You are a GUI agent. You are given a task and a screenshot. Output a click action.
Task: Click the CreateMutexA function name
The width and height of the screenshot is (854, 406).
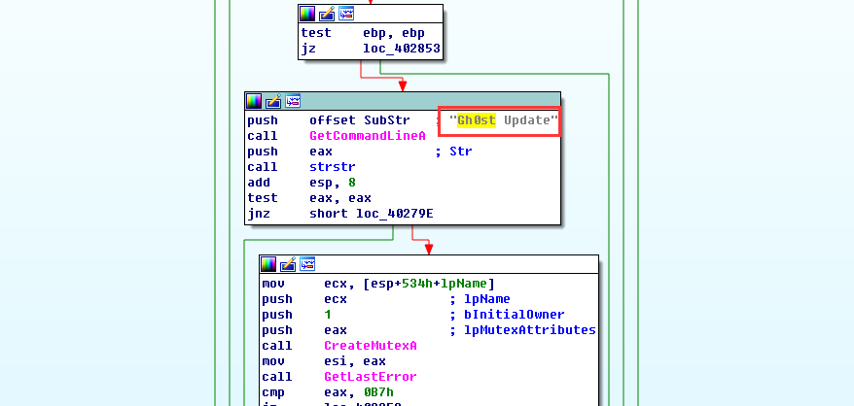(371, 346)
